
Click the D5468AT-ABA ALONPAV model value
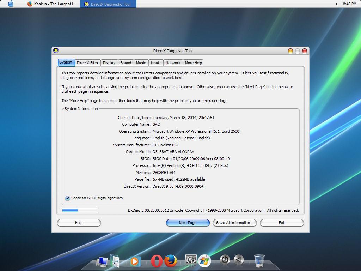[173, 152]
